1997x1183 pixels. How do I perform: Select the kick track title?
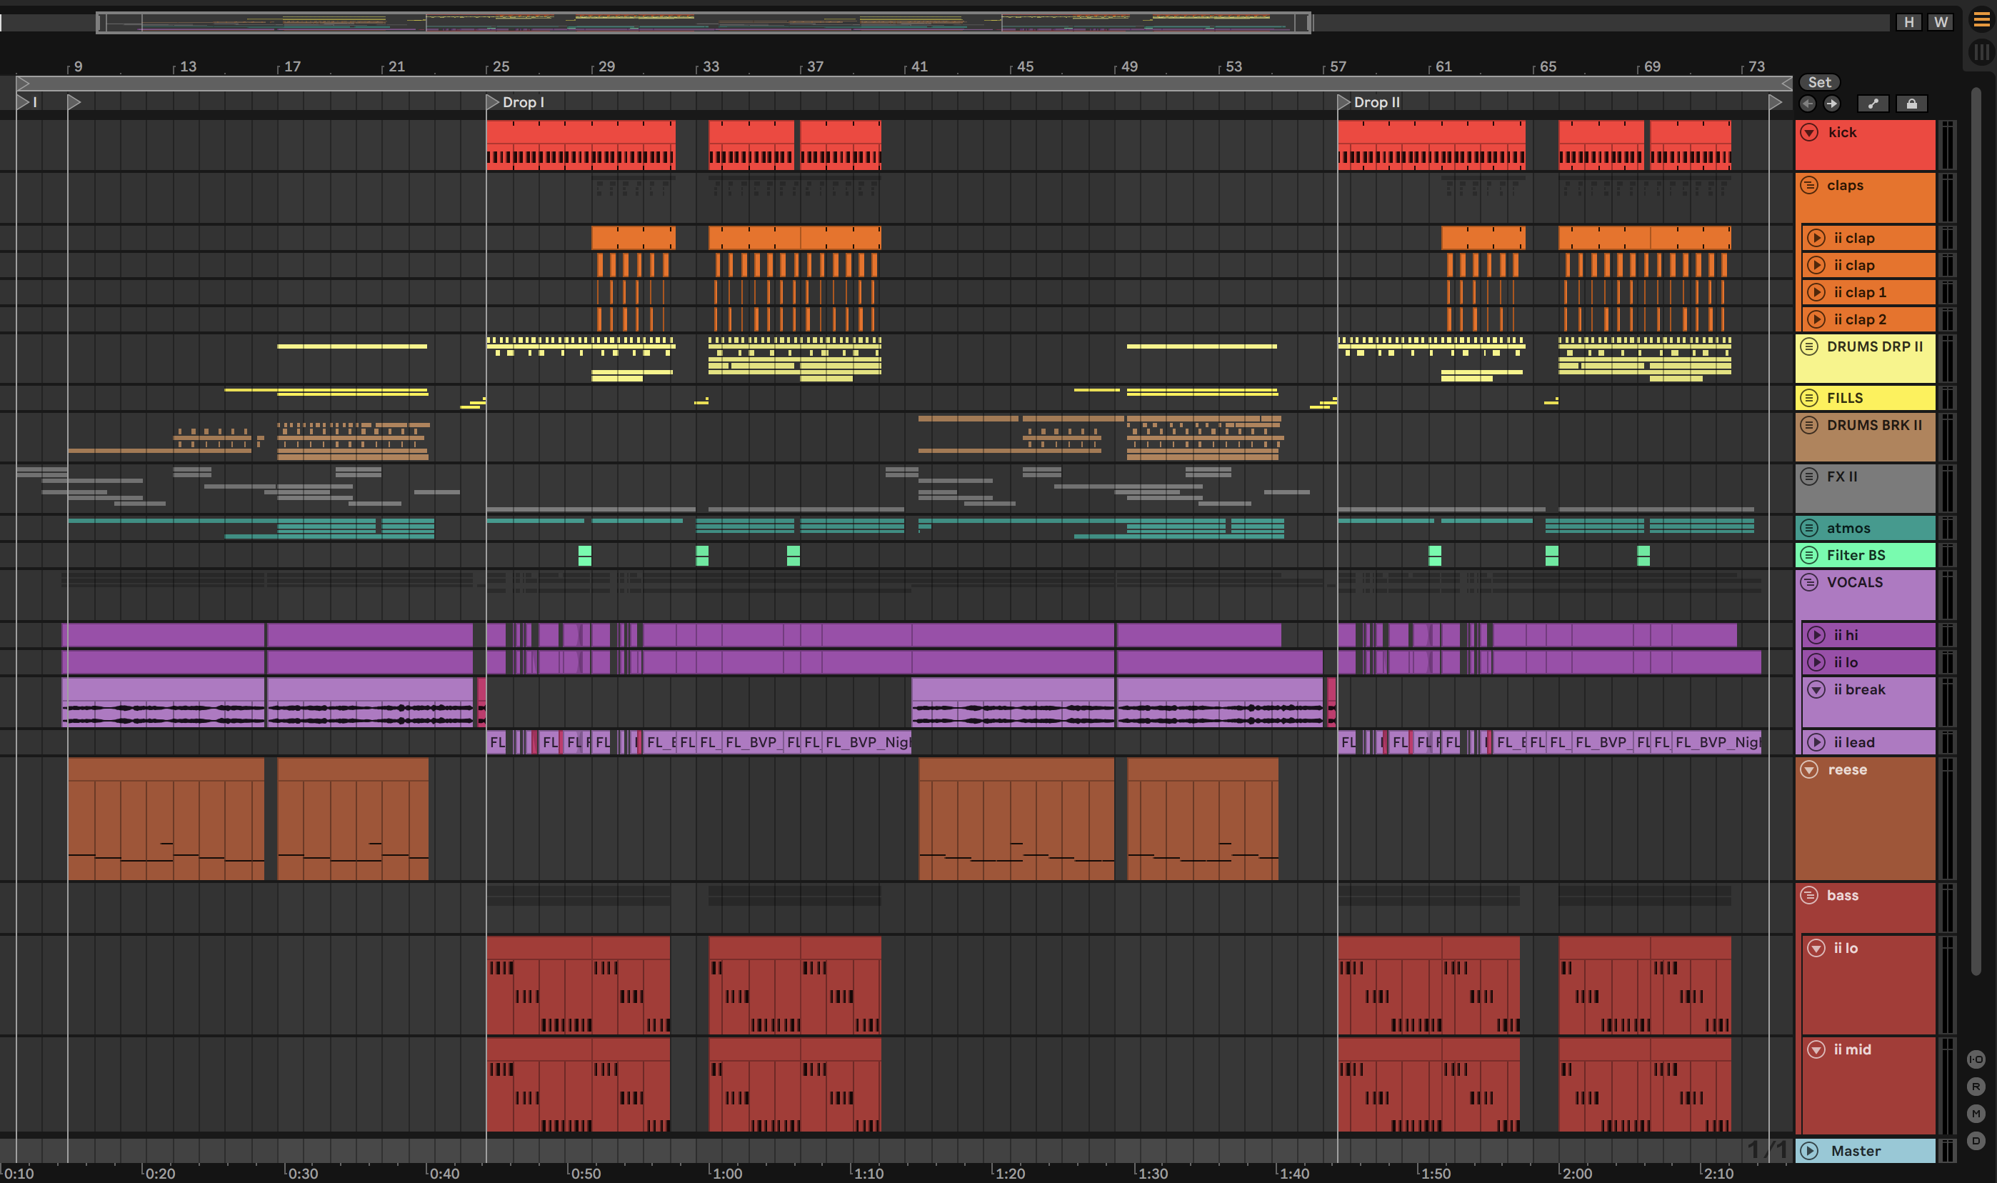pos(1841,132)
